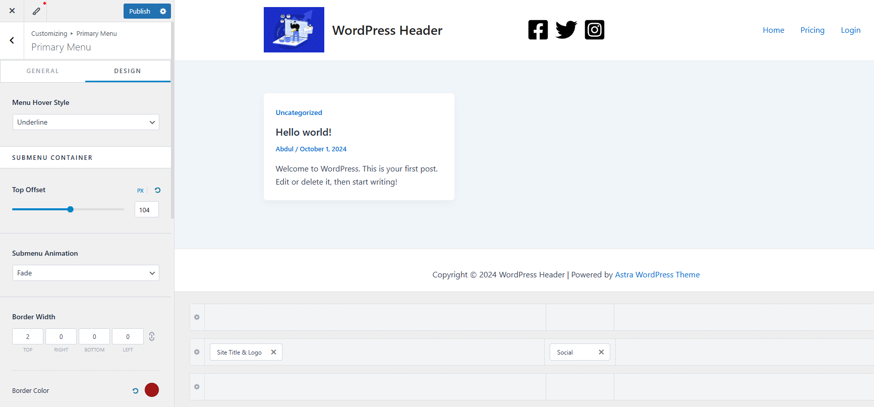Open the customizer styles pencil icon
This screenshot has width=874, height=407.
click(x=36, y=11)
